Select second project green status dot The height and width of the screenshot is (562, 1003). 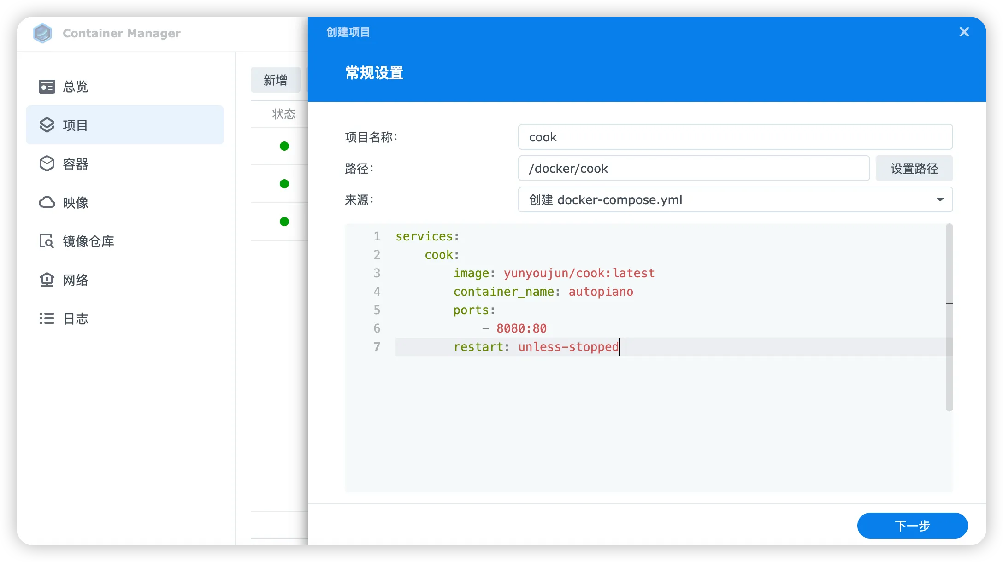pyautogui.click(x=284, y=184)
